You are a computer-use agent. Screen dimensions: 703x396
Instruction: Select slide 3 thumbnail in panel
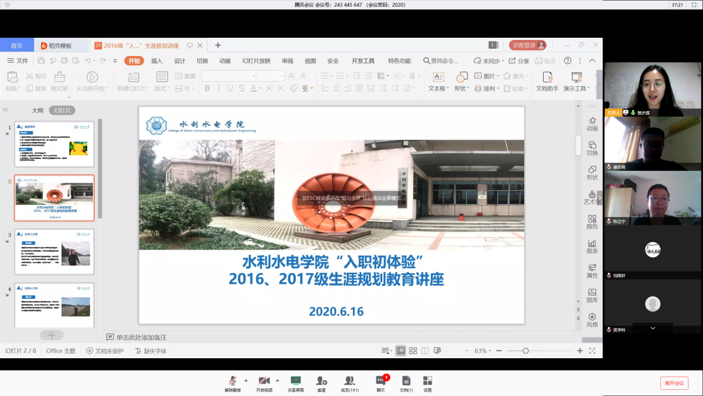pos(54,252)
